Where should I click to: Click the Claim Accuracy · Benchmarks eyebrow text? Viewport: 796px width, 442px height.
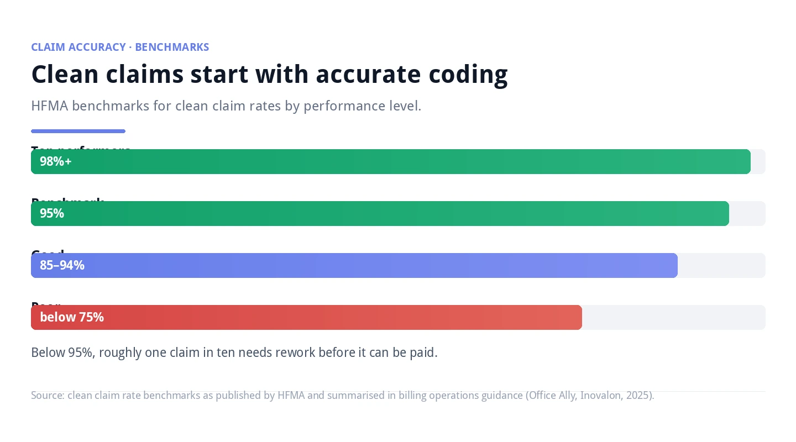point(120,47)
